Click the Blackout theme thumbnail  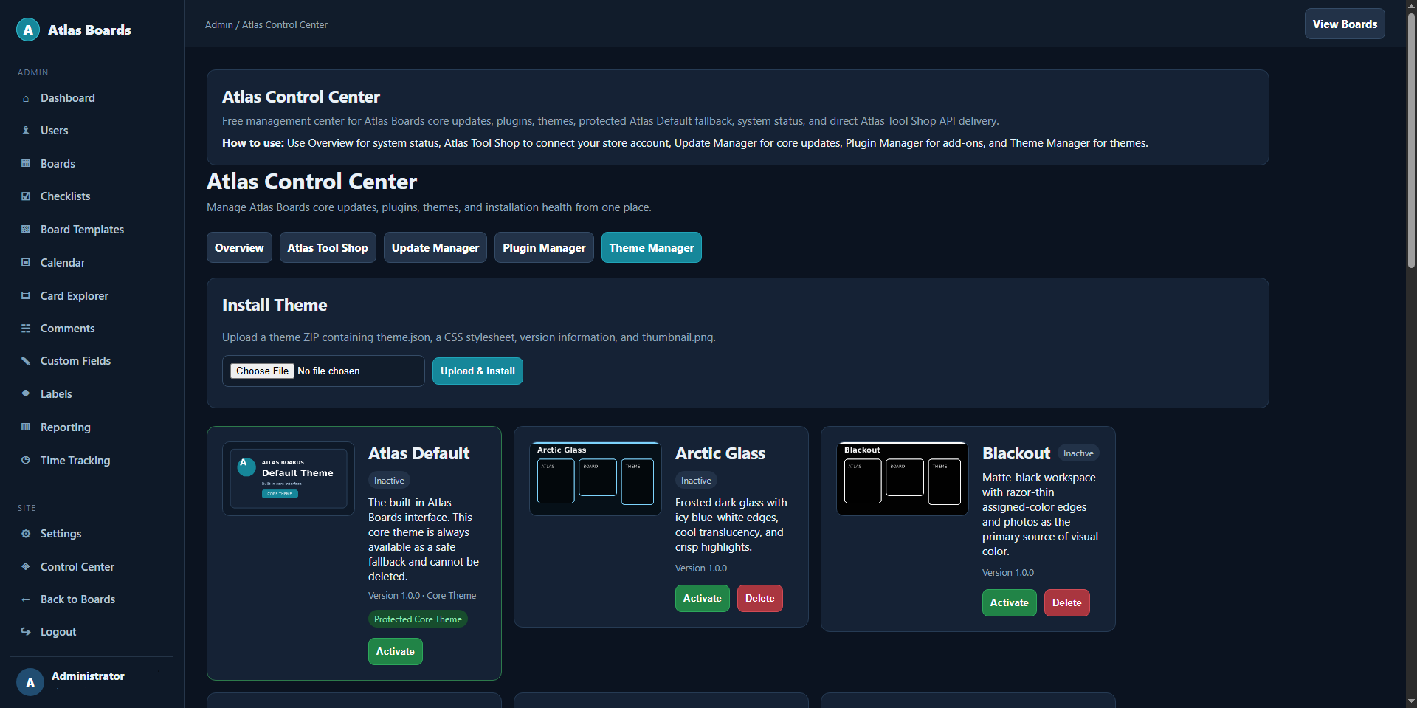click(x=903, y=478)
